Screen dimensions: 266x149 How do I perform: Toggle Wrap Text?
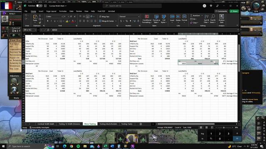coord(104,17)
